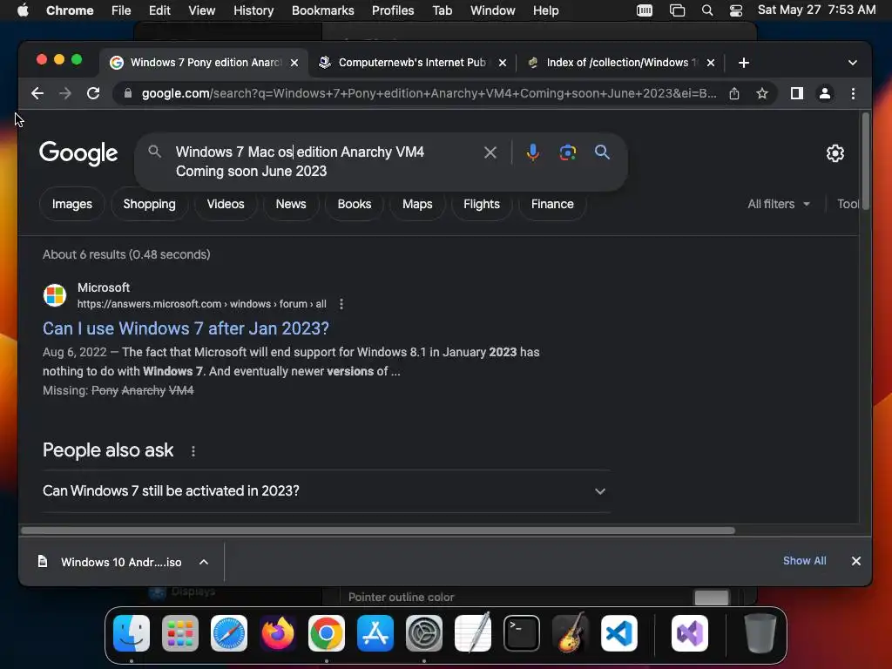
Task: Bookmark this page with the star icon
Action: pyautogui.click(x=762, y=93)
